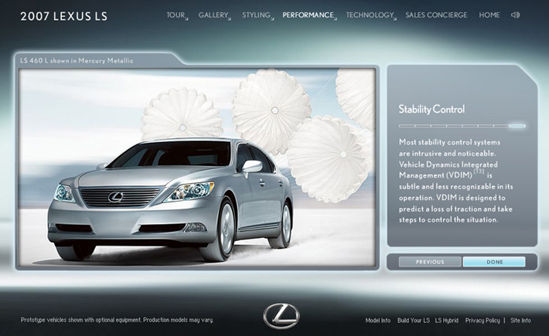This screenshot has width=549, height=336.
Task: Open the Build Your LS link
Action: [414, 321]
